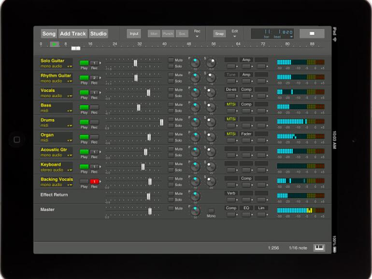Image resolution: width=372 pixels, height=279 pixels.
Task: Open the Keyboard track type dropdown
Action: point(70,170)
